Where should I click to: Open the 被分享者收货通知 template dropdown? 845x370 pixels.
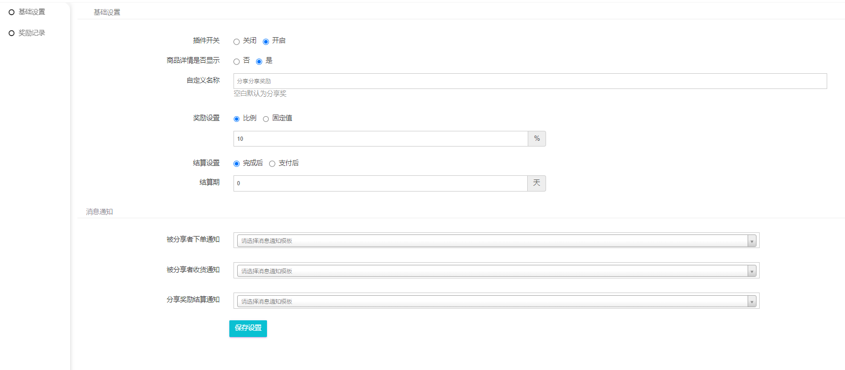pyautogui.click(x=492, y=271)
